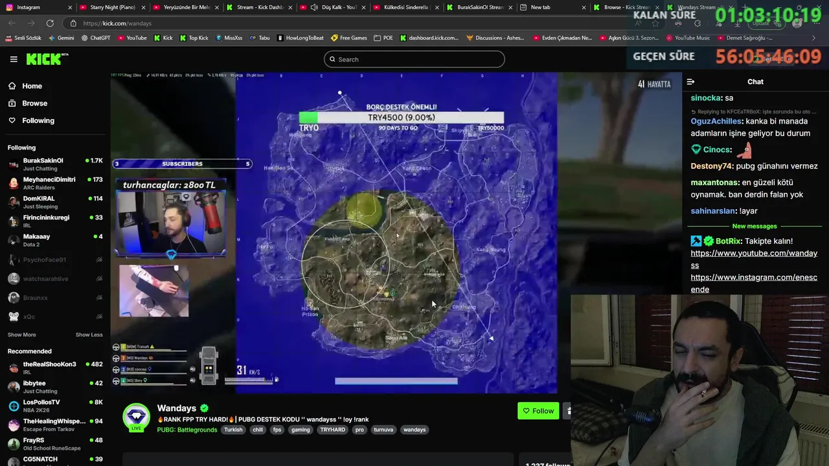
Task: Open the Kick hamburger menu
Action: coord(14,59)
